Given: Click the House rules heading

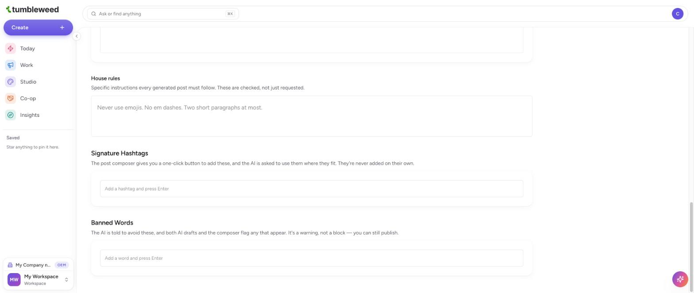Looking at the screenshot, I should tap(105, 78).
